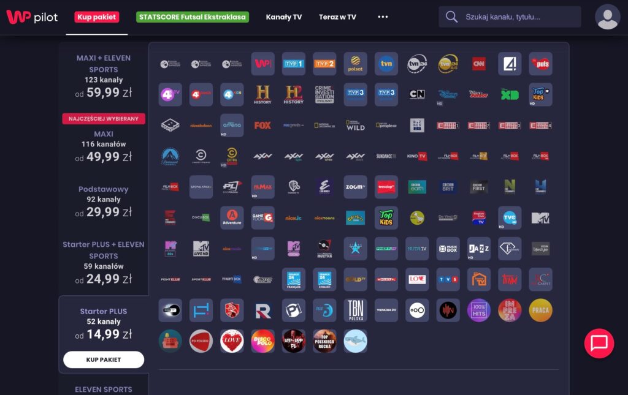The image size is (628, 395).
Task: Click the TVN channel logo
Action: point(386,64)
